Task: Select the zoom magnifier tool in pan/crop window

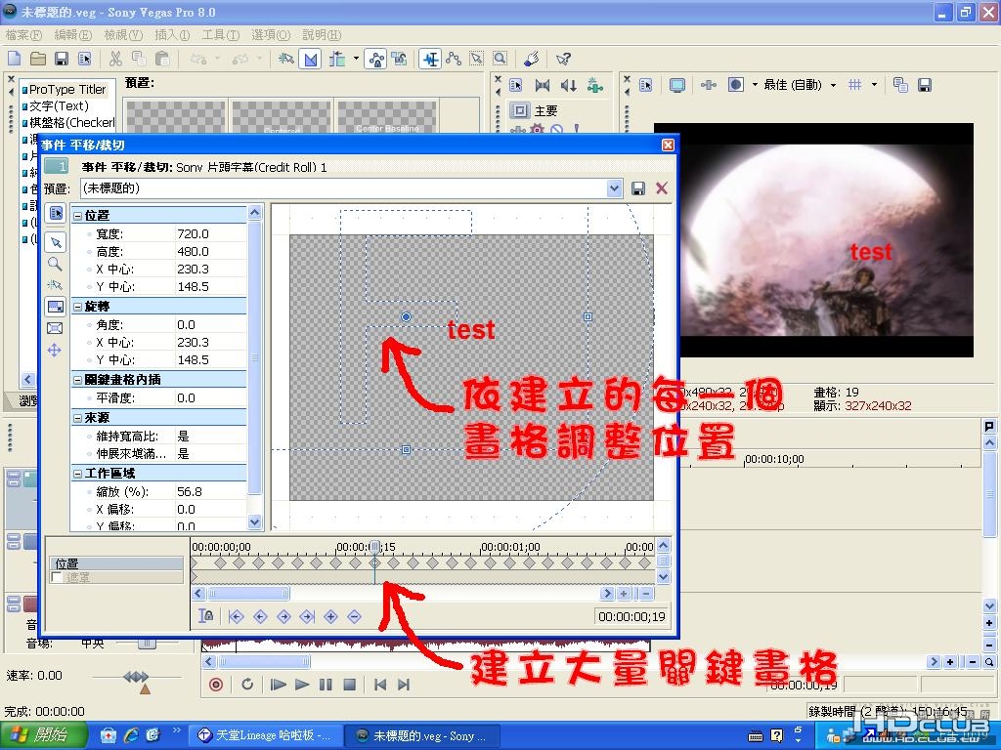Action: pyautogui.click(x=55, y=264)
